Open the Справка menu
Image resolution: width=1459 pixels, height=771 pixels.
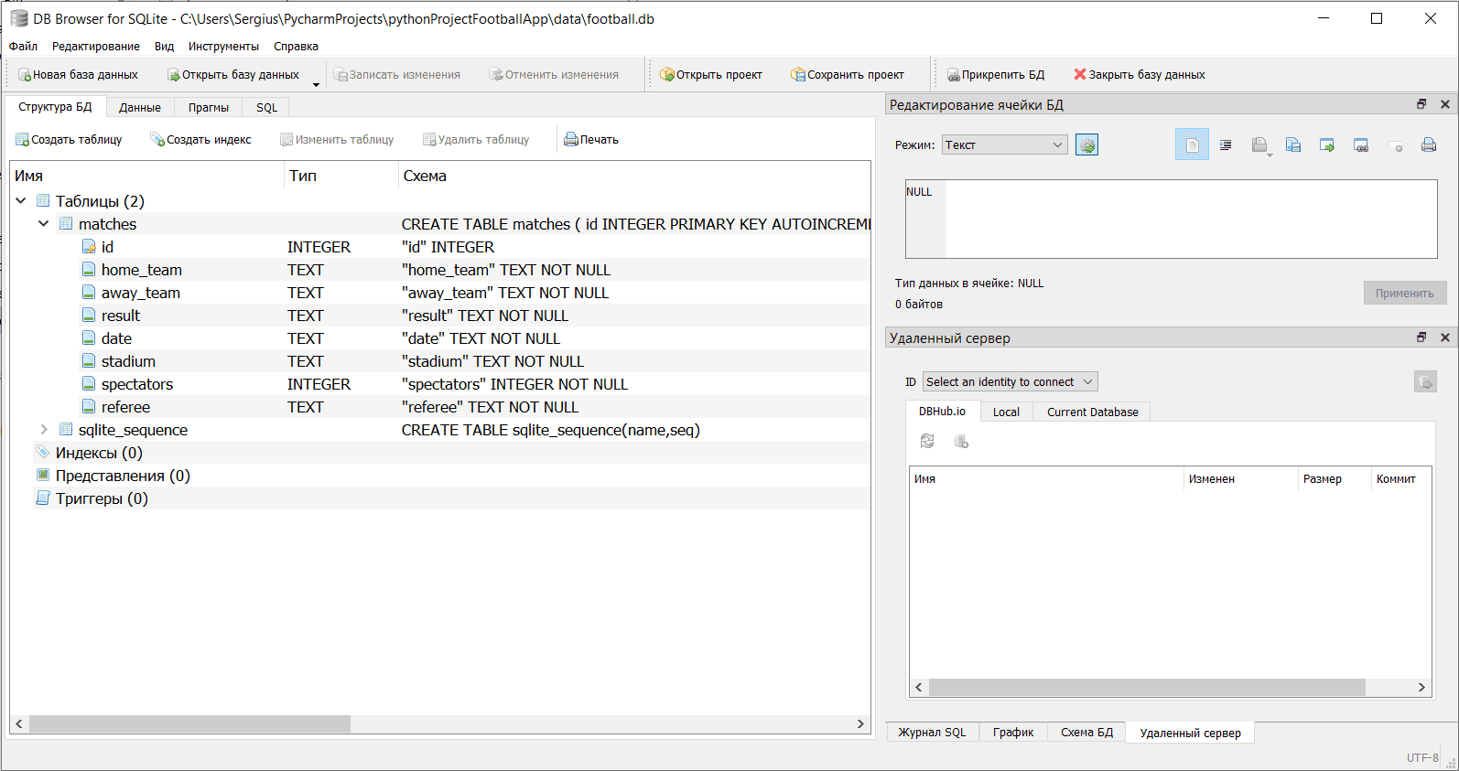point(296,47)
